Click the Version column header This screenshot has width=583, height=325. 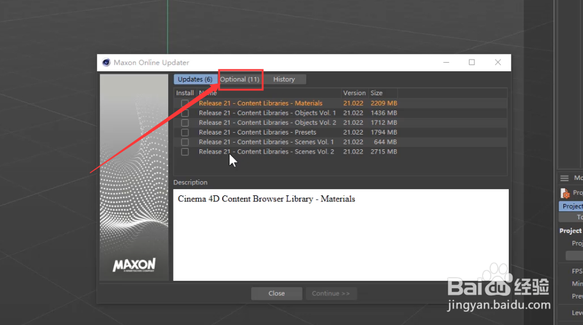point(354,93)
